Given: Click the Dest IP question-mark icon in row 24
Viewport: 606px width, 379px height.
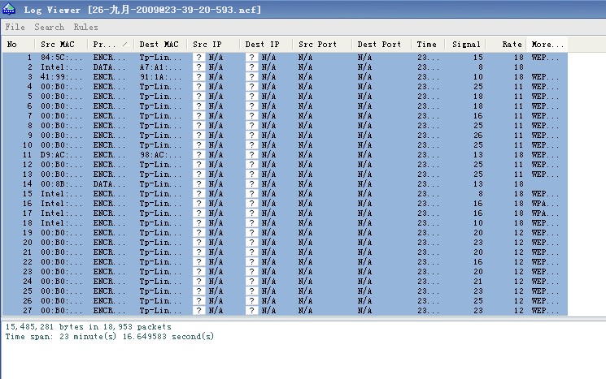Looking at the screenshot, I should point(251,281).
